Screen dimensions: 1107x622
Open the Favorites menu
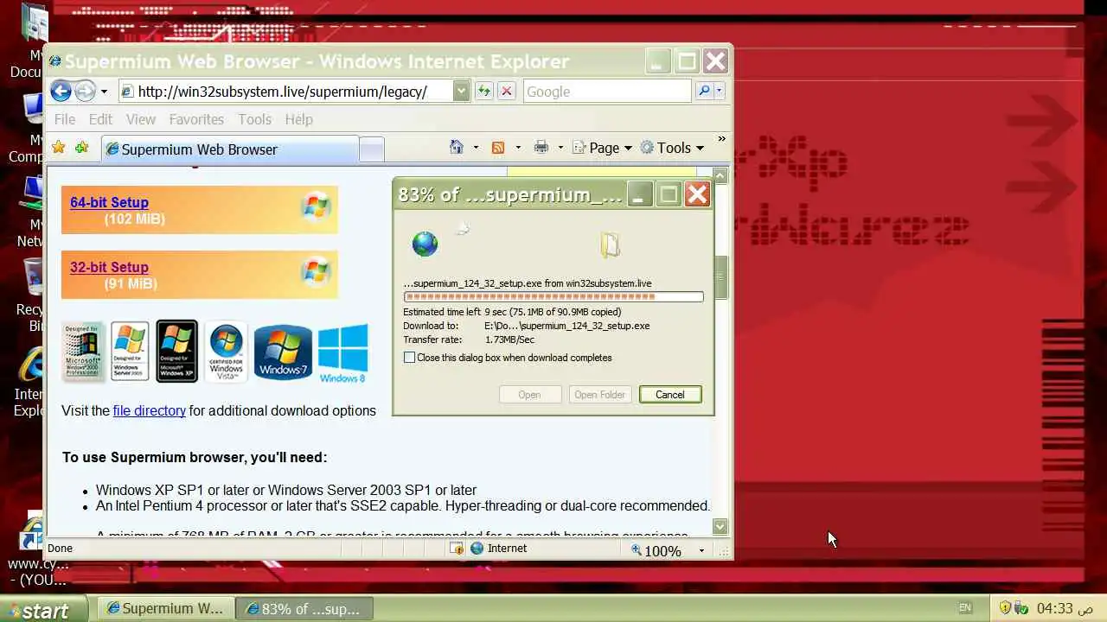[x=196, y=119]
